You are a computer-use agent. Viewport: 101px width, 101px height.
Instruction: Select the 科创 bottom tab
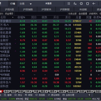point(20,91)
